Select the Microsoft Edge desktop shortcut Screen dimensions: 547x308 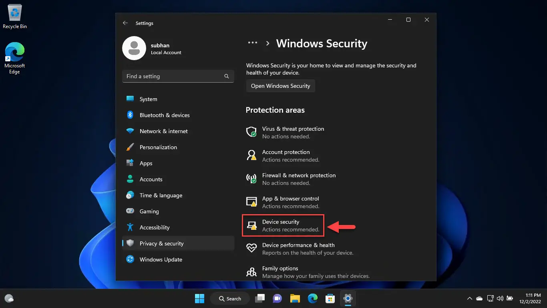15,58
